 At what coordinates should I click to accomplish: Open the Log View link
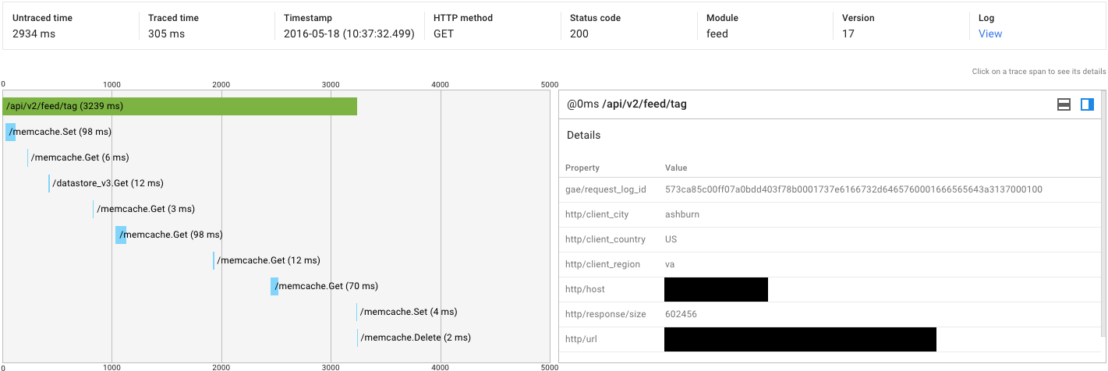(990, 34)
